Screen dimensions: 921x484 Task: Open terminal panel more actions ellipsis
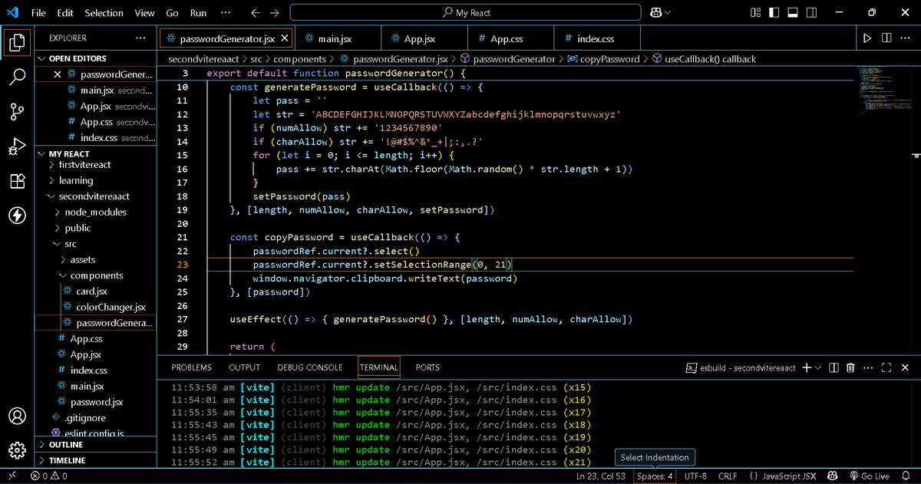(x=868, y=367)
